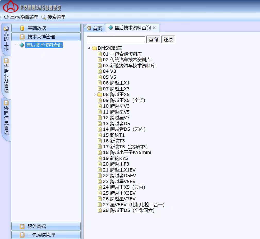Click the diamond icon beside 售后技术资料查询 menu item
The height and width of the screenshot is (239, 260).
[x=22, y=45]
